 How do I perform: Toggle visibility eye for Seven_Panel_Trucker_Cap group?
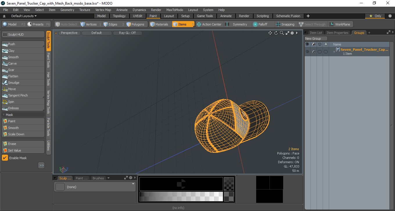coord(307,52)
